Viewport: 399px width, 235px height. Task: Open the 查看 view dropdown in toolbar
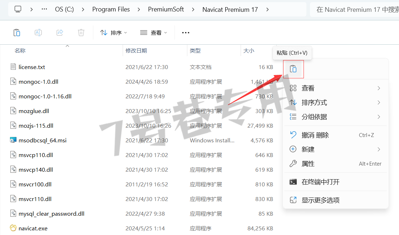[x=154, y=33]
